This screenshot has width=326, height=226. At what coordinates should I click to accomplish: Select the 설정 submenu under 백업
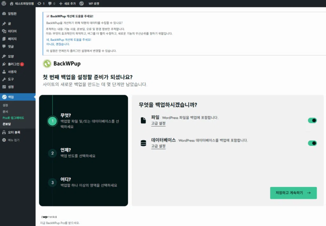click(x=5, y=105)
